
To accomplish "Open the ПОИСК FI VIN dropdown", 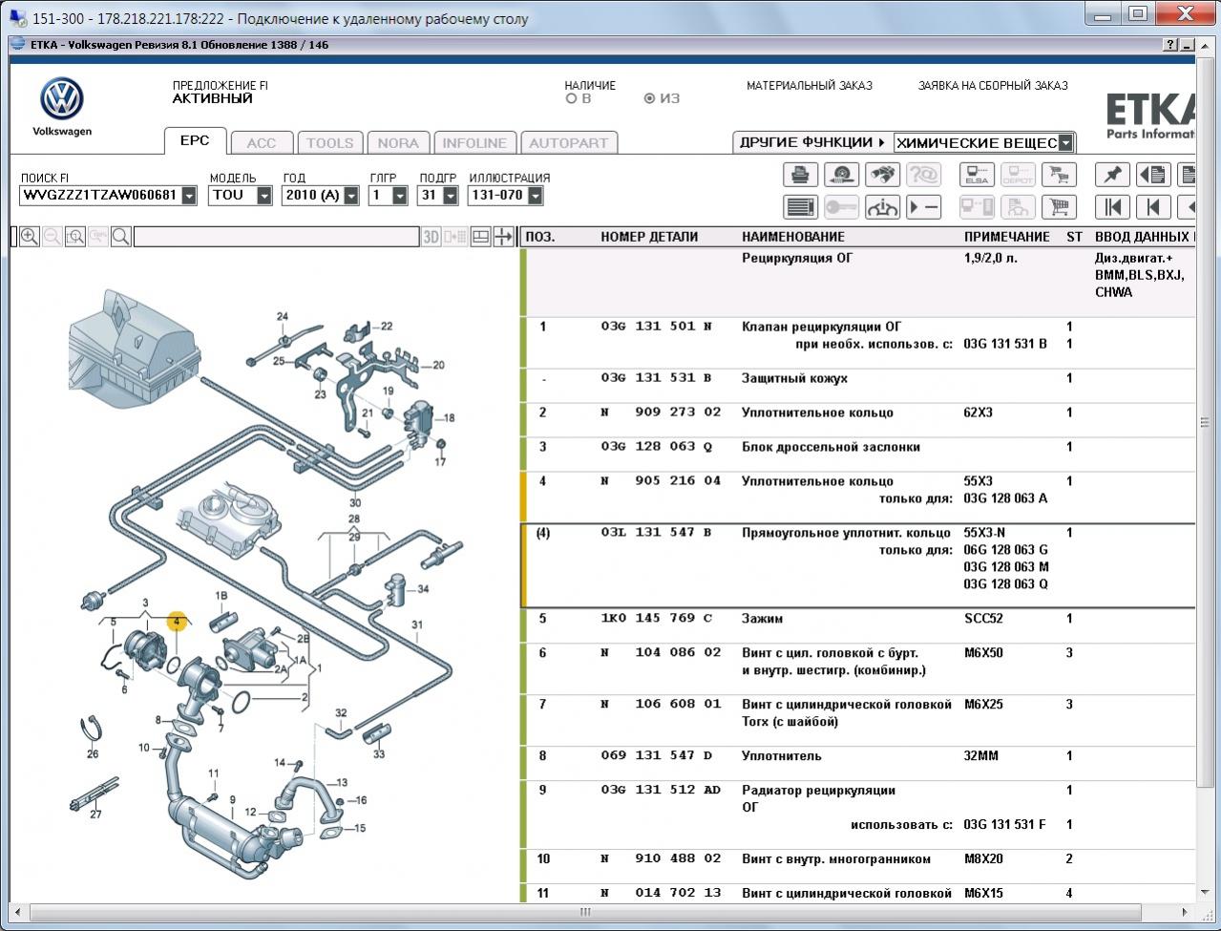I will pos(189,196).
